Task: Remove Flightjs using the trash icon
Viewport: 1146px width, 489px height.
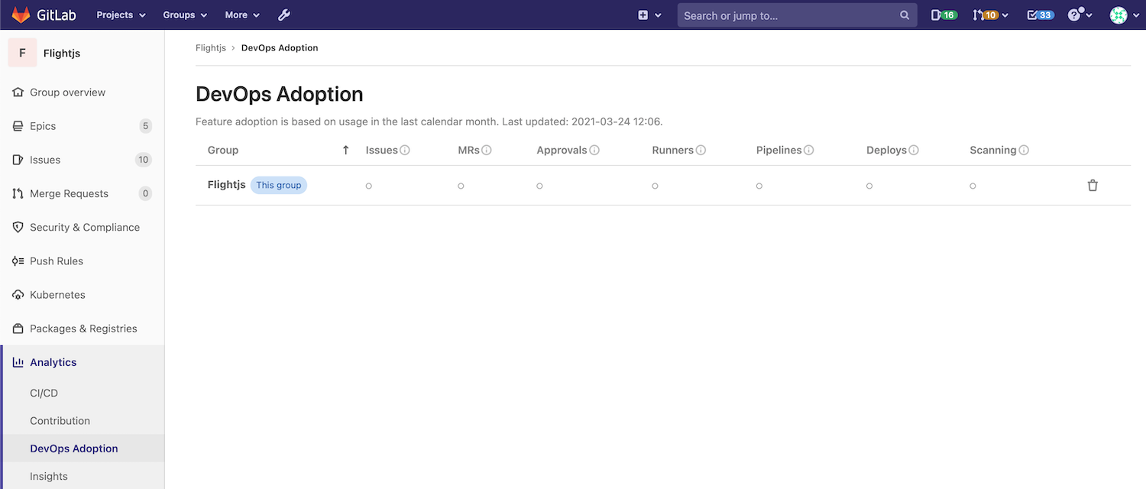Action: pyautogui.click(x=1093, y=185)
